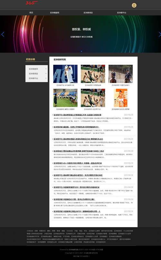Open 区块链平台 in the top navigation bar
The width and height of the screenshot is (161, 260).
pyautogui.click(x=122, y=13)
